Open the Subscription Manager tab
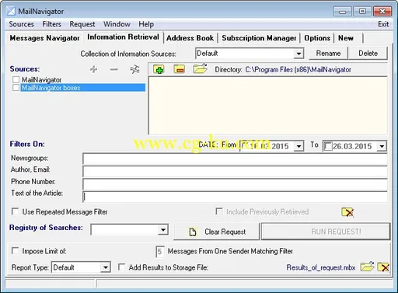Viewport: 398px width, 293px height. 259,38
